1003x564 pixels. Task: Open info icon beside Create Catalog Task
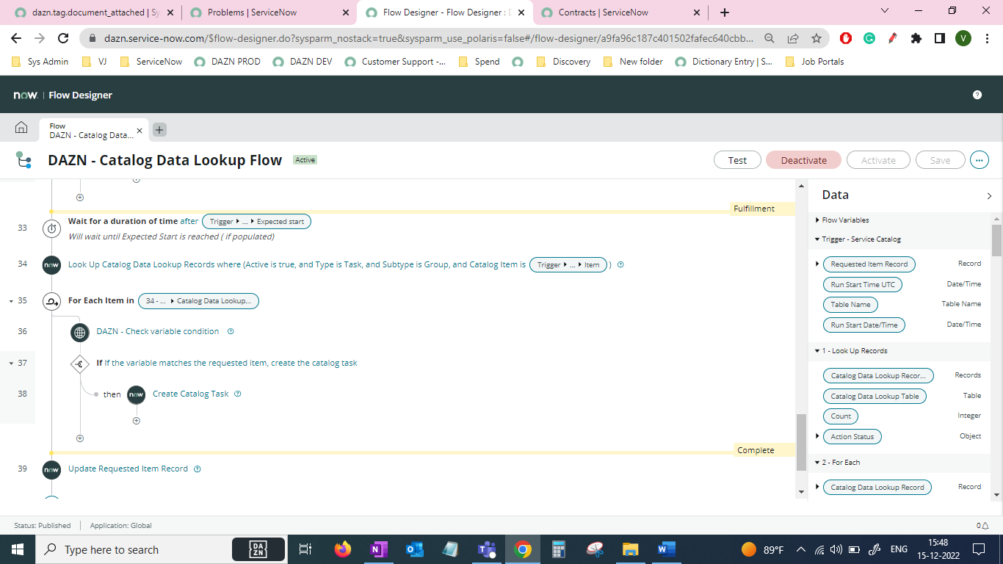click(x=238, y=394)
